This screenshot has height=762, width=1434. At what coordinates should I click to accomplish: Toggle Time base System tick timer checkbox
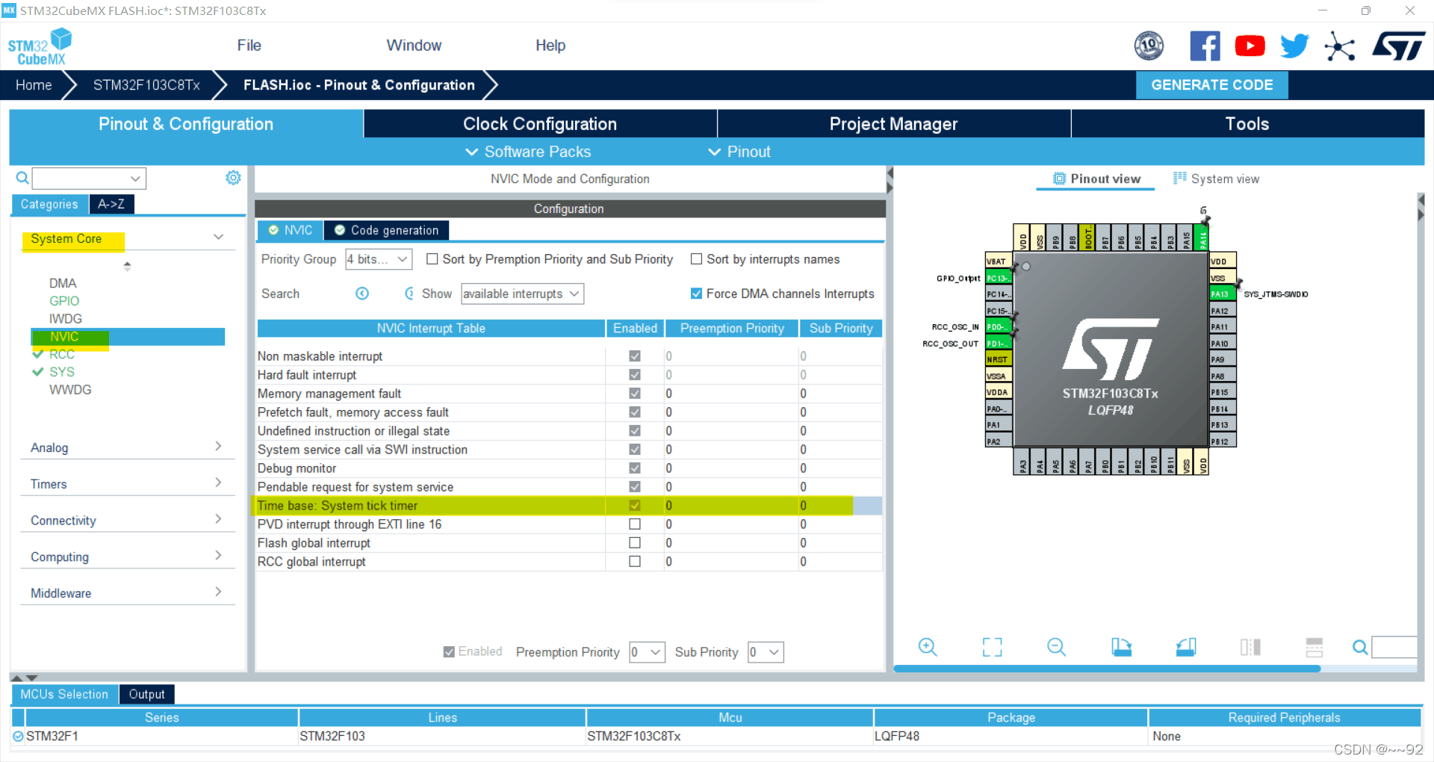click(635, 506)
